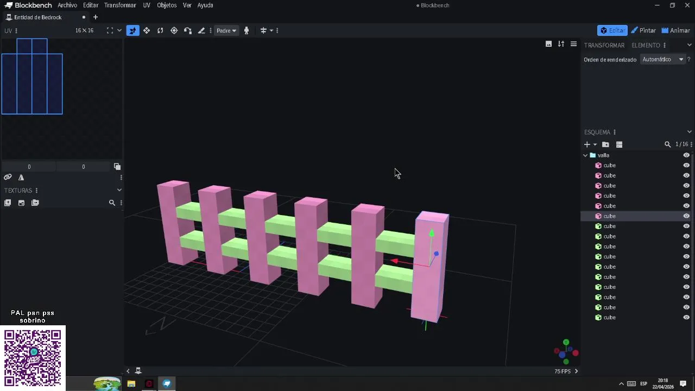Select the Rotate tool
This screenshot has width=695, height=391.
(x=160, y=30)
